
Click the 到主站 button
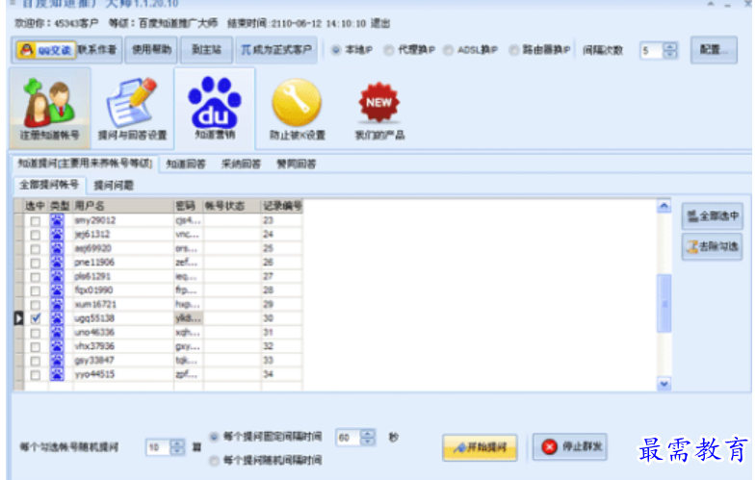[x=206, y=50]
